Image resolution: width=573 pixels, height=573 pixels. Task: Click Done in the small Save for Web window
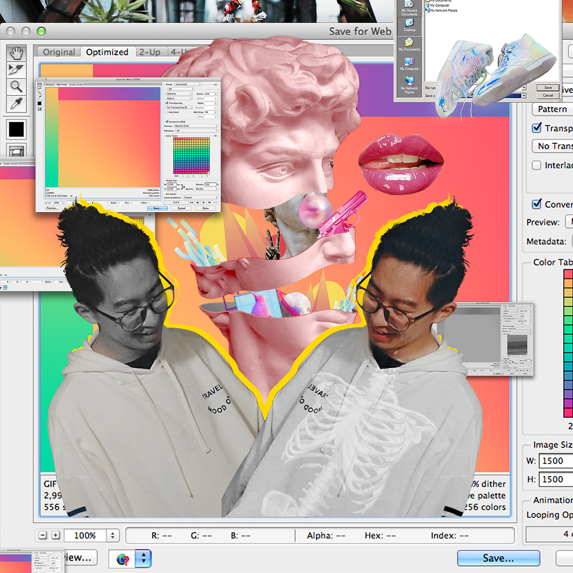pos(205,208)
